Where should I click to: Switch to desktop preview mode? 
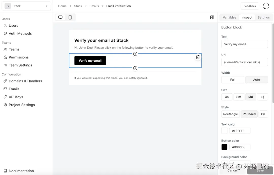tap(60, 17)
